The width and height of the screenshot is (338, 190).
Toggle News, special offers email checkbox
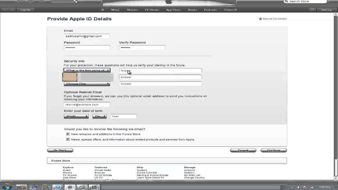click(x=68, y=139)
